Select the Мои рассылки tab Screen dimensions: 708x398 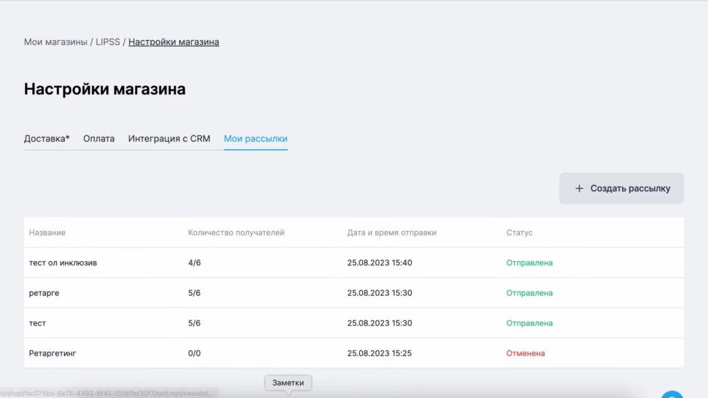pyautogui.click(x=256, y=138)
